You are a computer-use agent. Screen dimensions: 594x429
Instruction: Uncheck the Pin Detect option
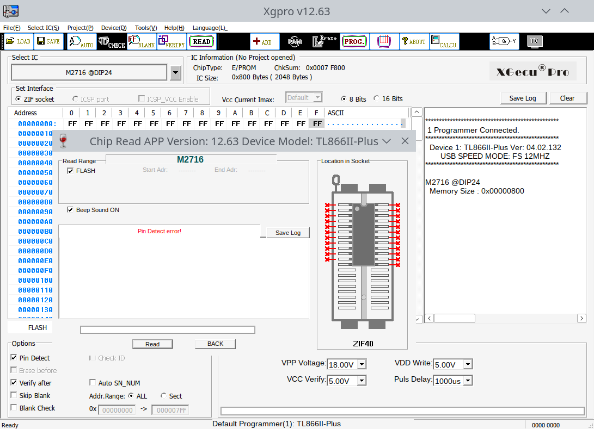[x=14, y=358]
